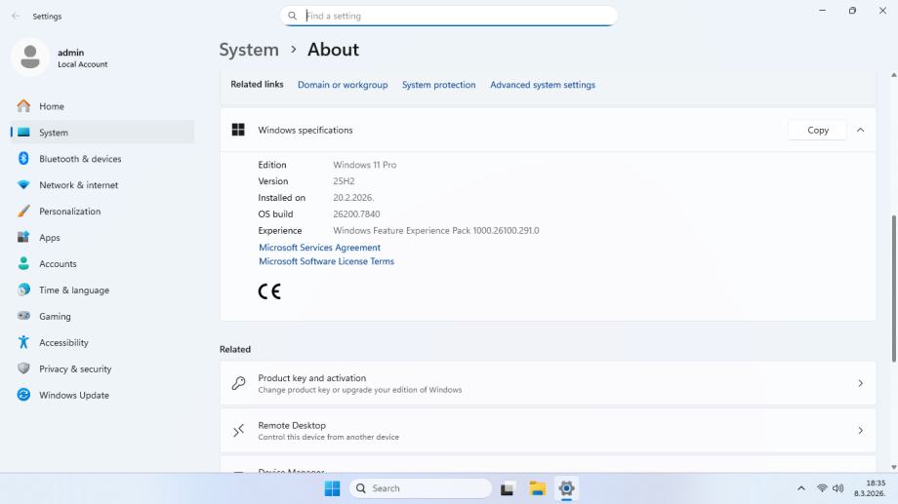Open the Microsoft Services Agreement link

[x=319, y=248]
